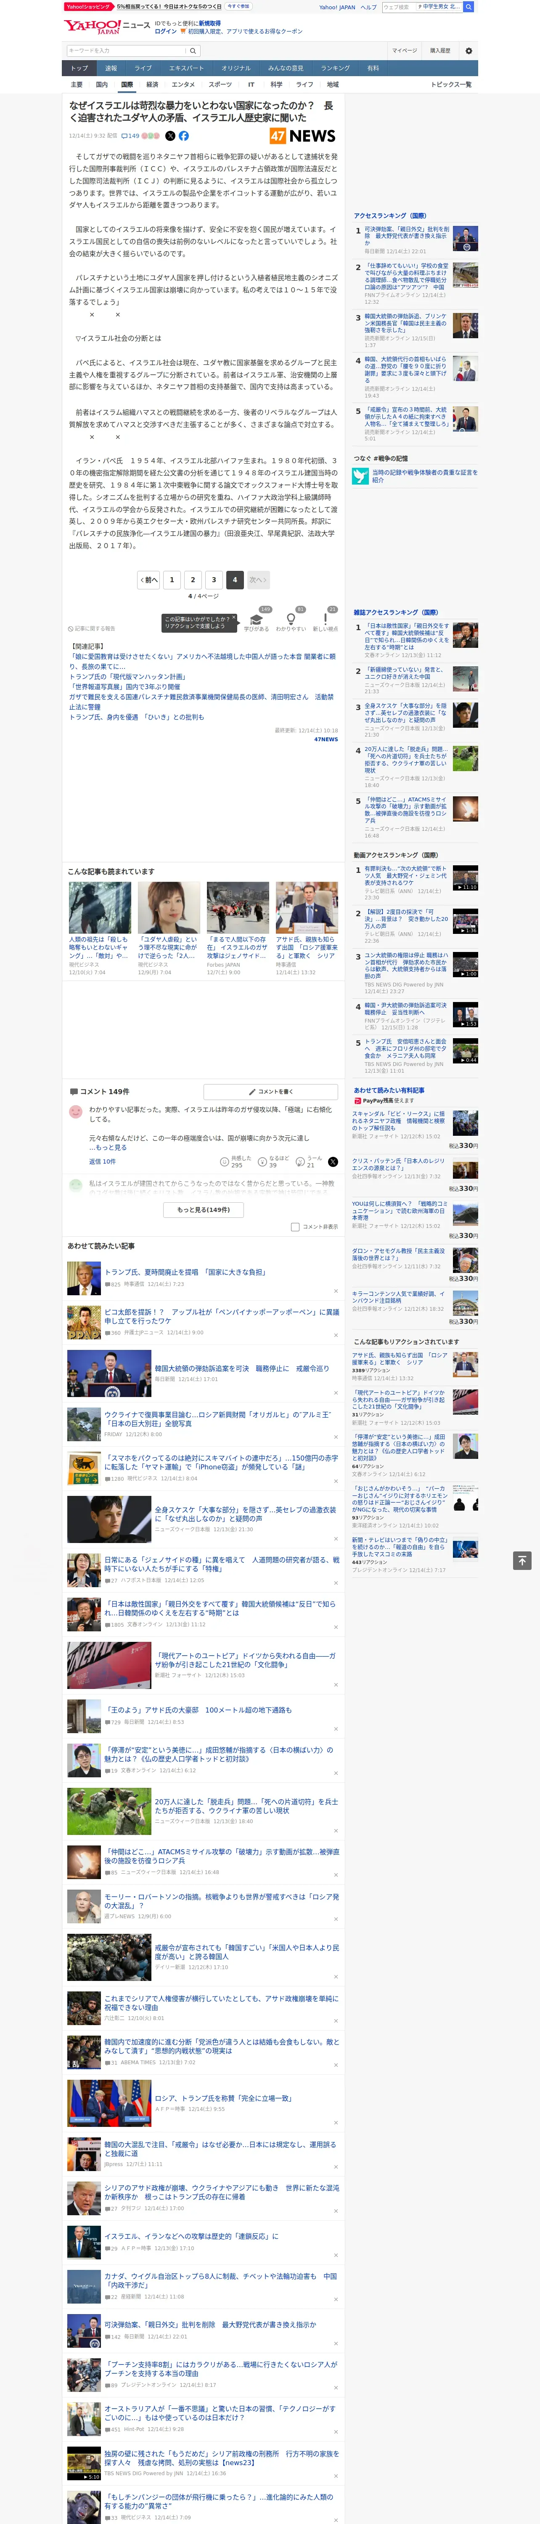Click 記事に関する報告 report icon link
Image resolution: width=540 pixels, height=2524 pixels.
point(92,628)
